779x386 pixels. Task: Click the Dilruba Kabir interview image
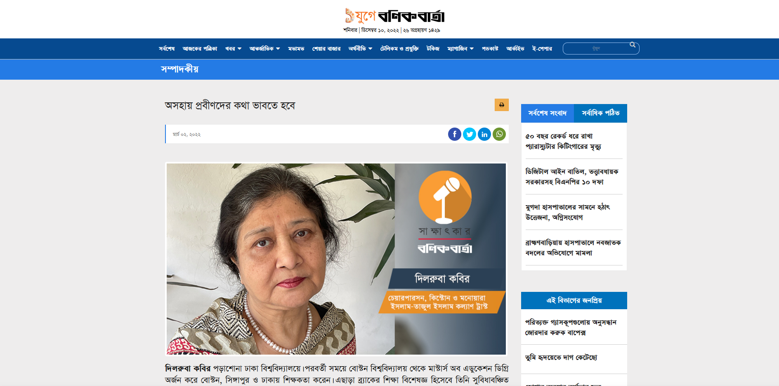point(336,259)
